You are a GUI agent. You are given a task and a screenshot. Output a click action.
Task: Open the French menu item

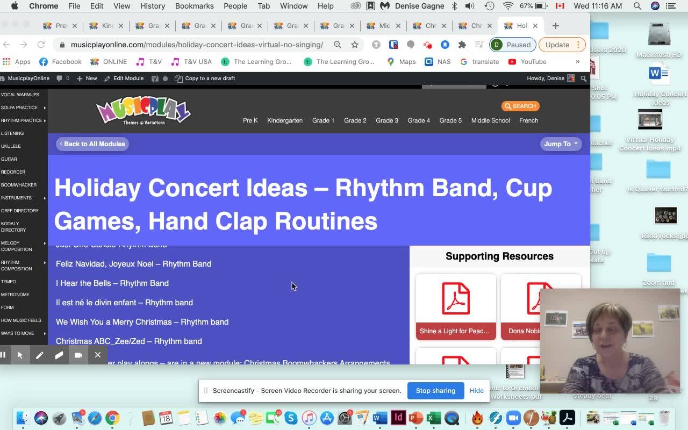pyautogui.click(x=528, y=120)
